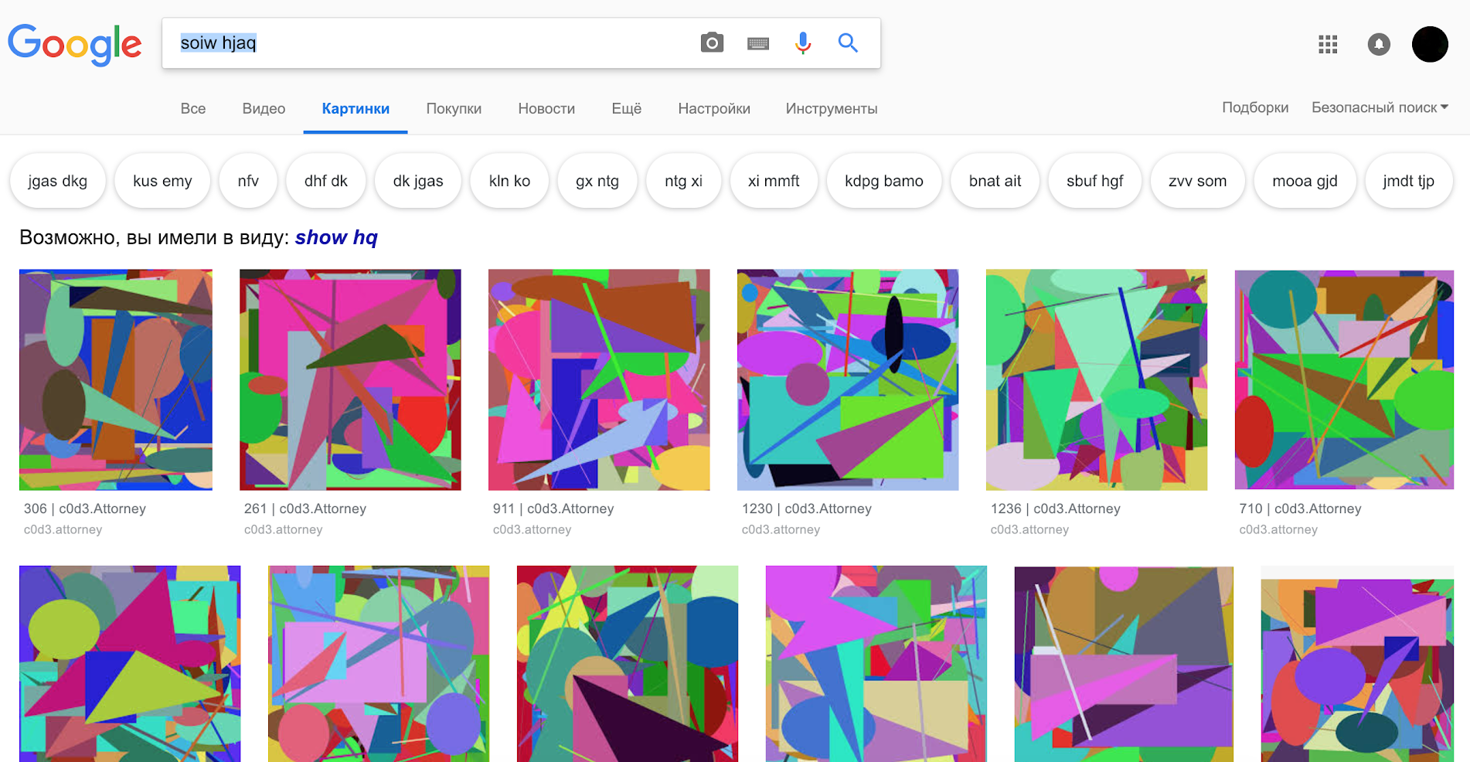Click the blue magnifier search icon

pyautogui.click(x=848, y=43)
